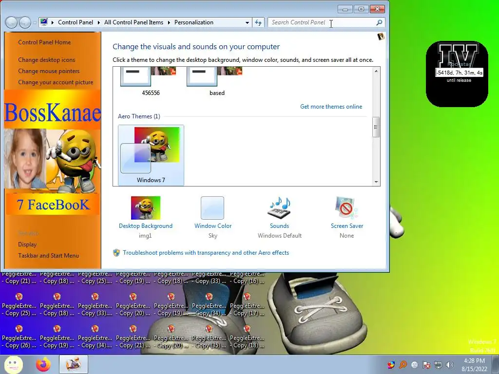The height and width of the screenshot is (374, 499).
Task: Open the network tray icon
Action: 438,364
